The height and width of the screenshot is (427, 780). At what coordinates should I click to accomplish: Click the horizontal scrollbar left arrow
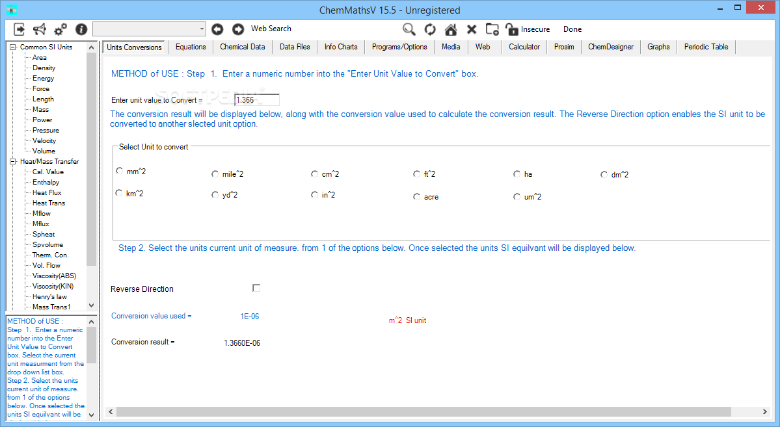point(111,411)
